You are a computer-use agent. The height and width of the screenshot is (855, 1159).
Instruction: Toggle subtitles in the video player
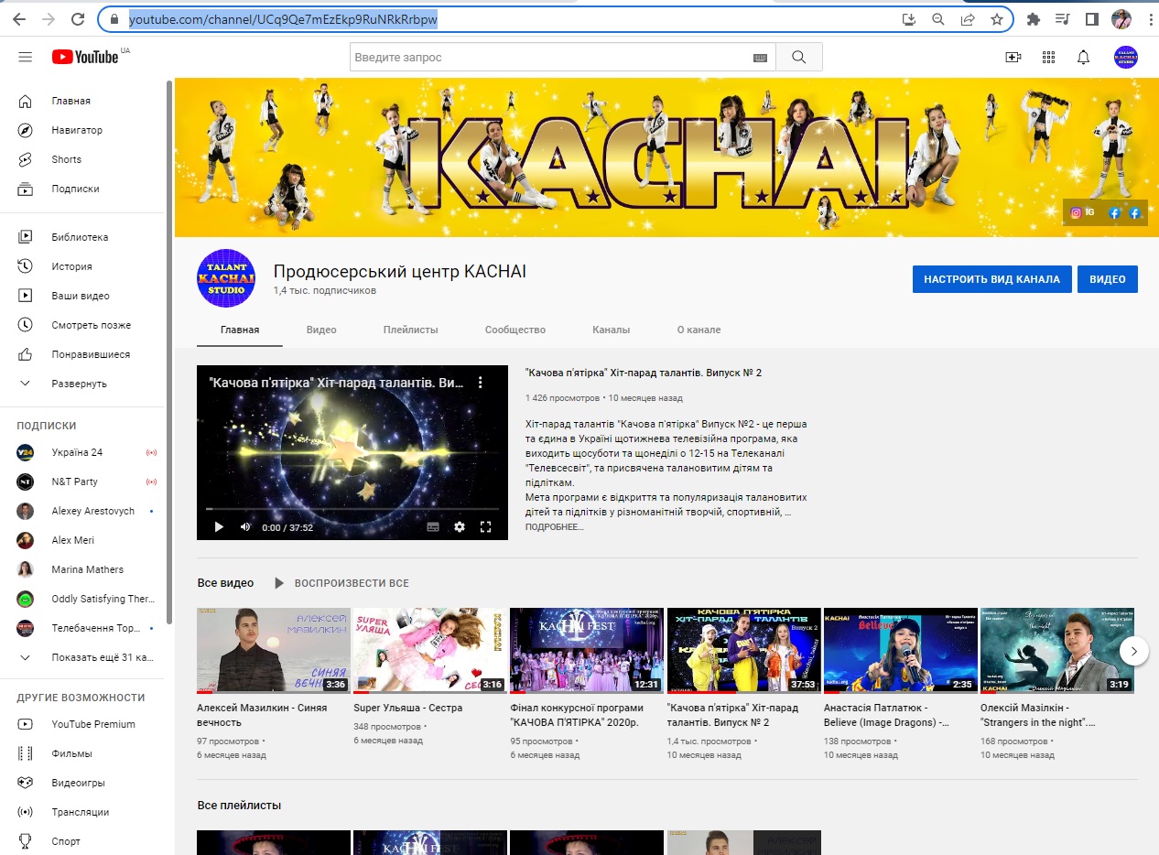[x=433, y=526]
